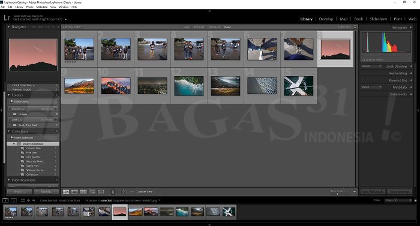Go forward with the right arrow
Image resolution: width=420 pixels, height=226 pixels.
coord(34,200)
